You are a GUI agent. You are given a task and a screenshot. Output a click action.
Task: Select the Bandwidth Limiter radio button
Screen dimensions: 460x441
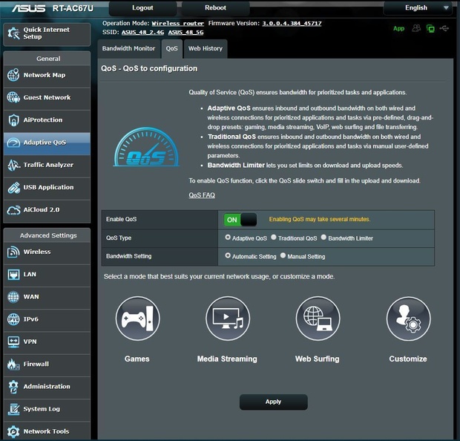tap(323, 238)
